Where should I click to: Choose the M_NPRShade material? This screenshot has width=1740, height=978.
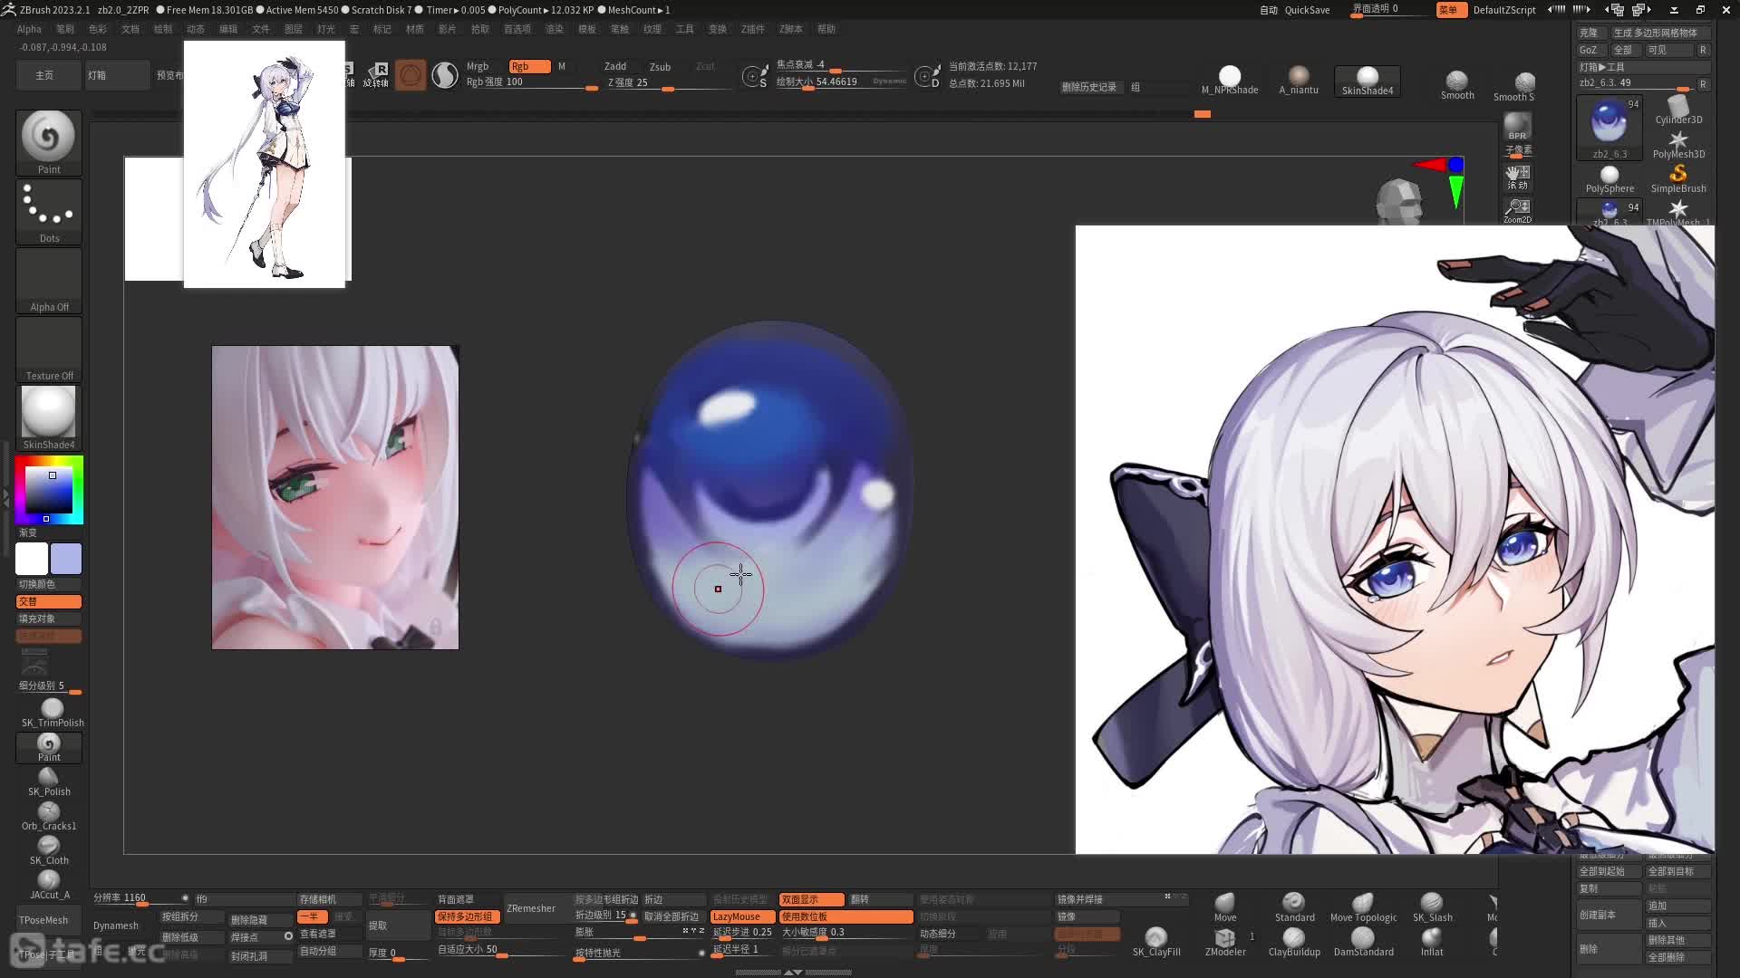(1230, 81)
